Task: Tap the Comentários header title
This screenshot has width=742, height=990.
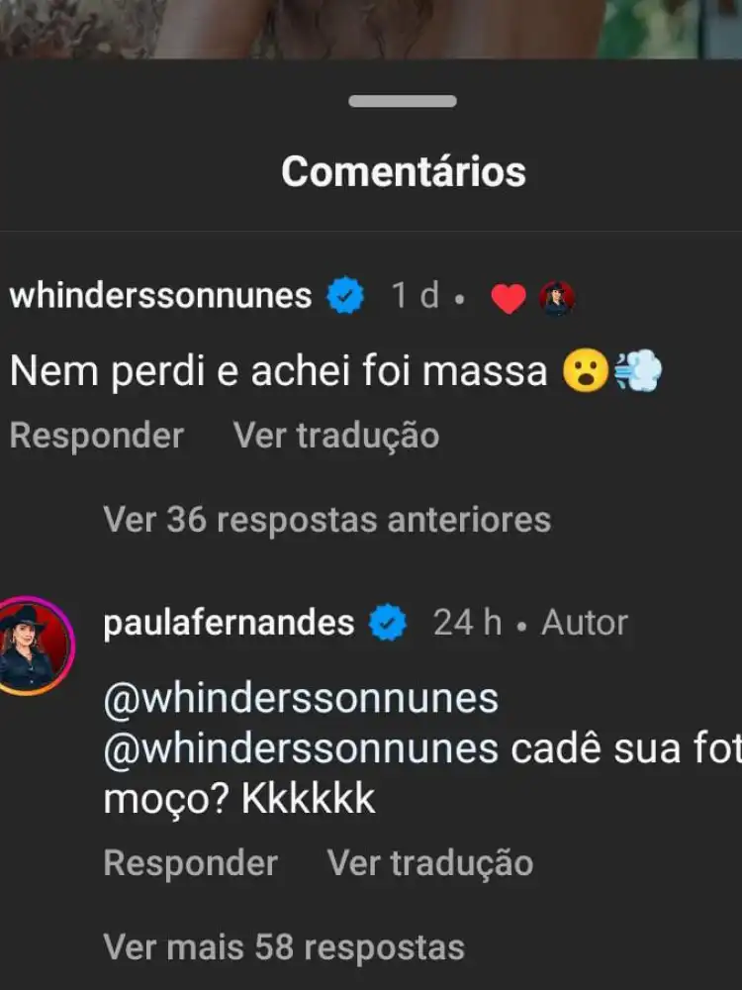Action: pos(404,171)
